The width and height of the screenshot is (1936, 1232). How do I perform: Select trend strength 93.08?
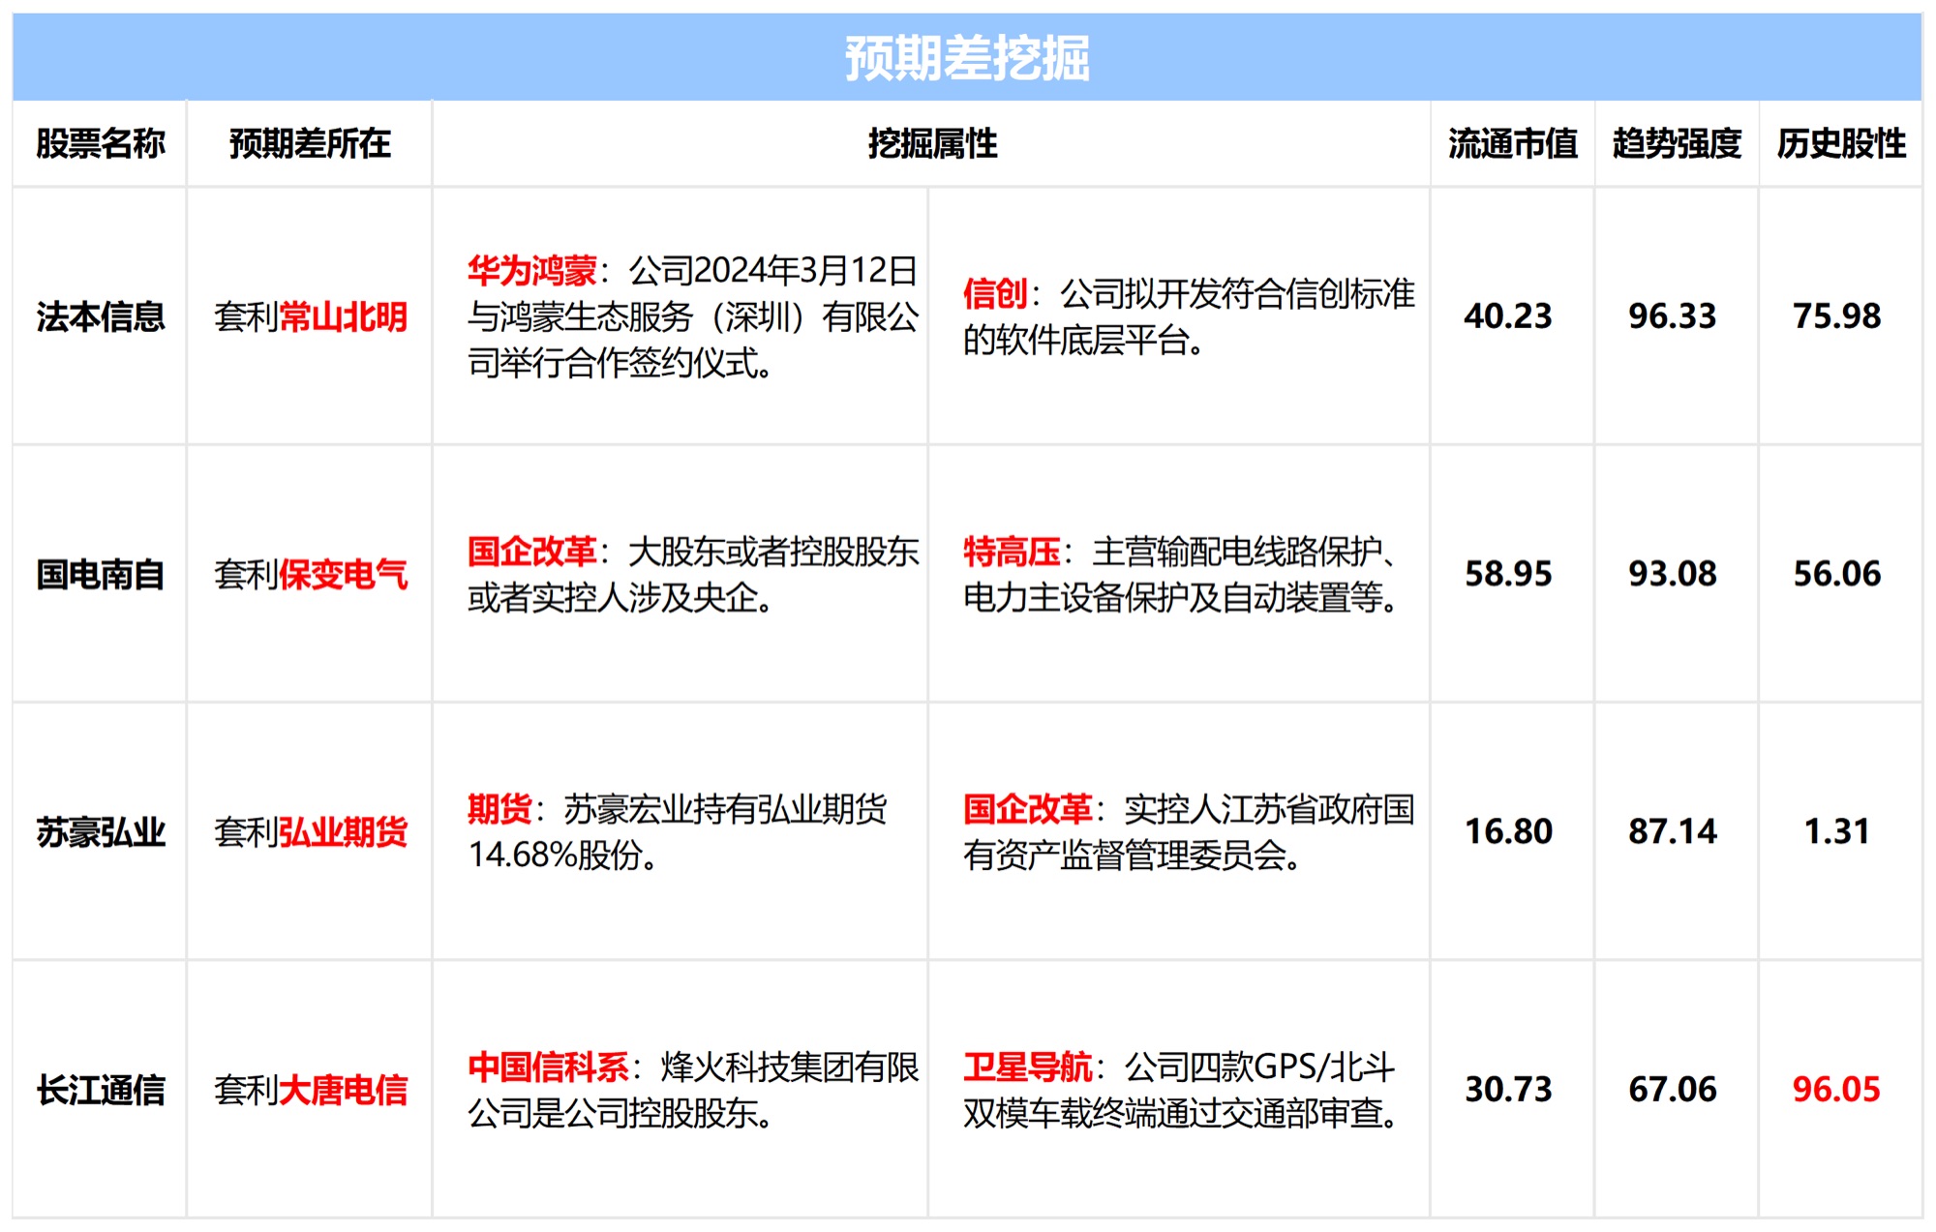pos(1673,574)
